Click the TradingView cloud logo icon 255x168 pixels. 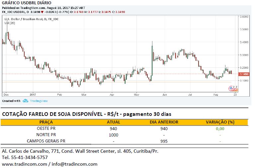pos(25,101)
